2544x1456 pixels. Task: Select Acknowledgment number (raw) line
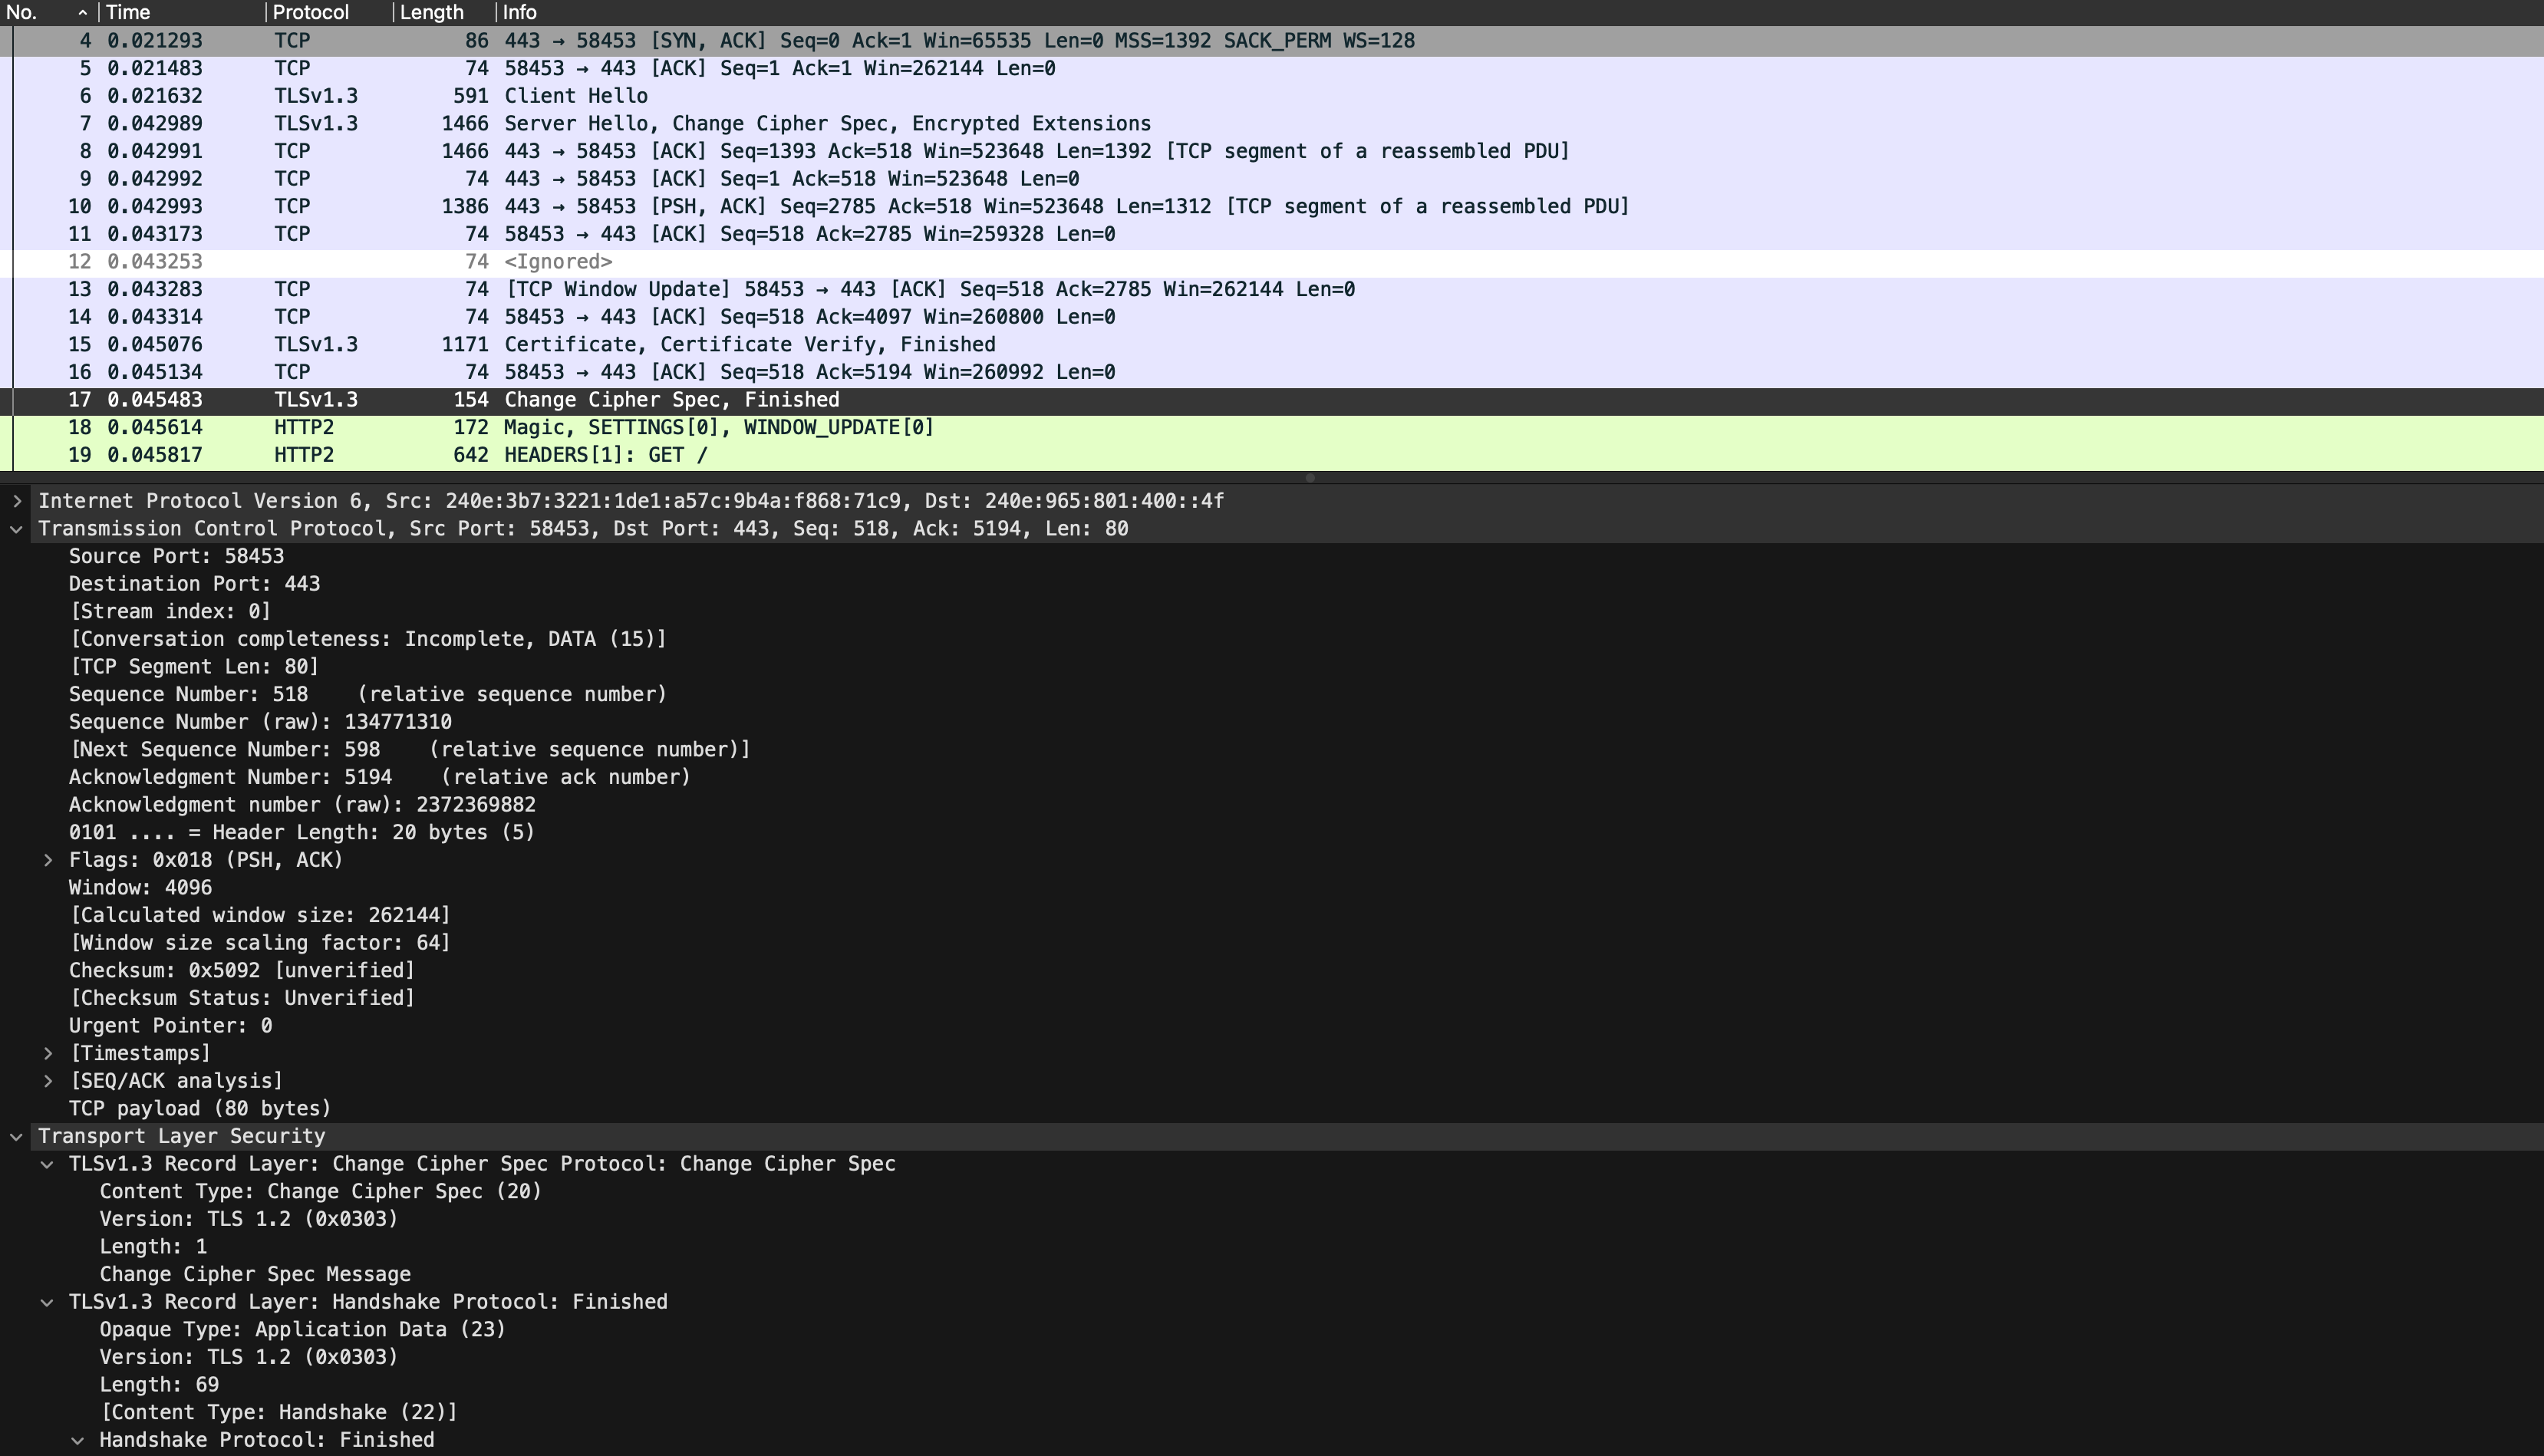coord(302,805)
